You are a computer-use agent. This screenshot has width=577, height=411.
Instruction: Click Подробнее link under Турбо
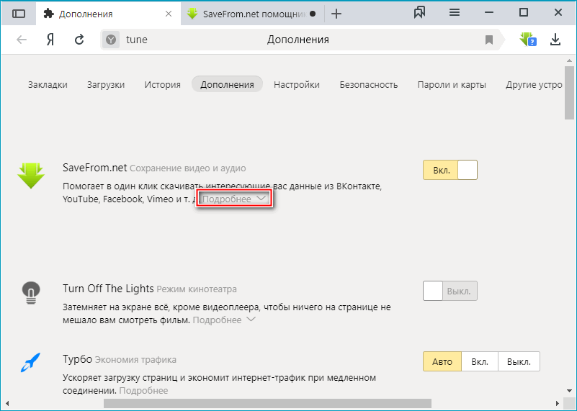point(143,390)
